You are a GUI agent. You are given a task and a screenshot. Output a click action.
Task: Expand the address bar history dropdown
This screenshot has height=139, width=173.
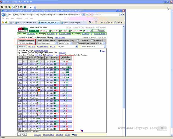click(84, 15)
